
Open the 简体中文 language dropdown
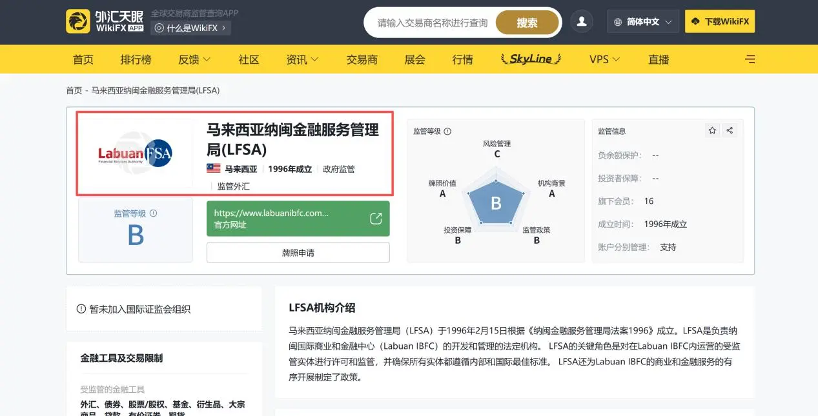tap(643, 21)
